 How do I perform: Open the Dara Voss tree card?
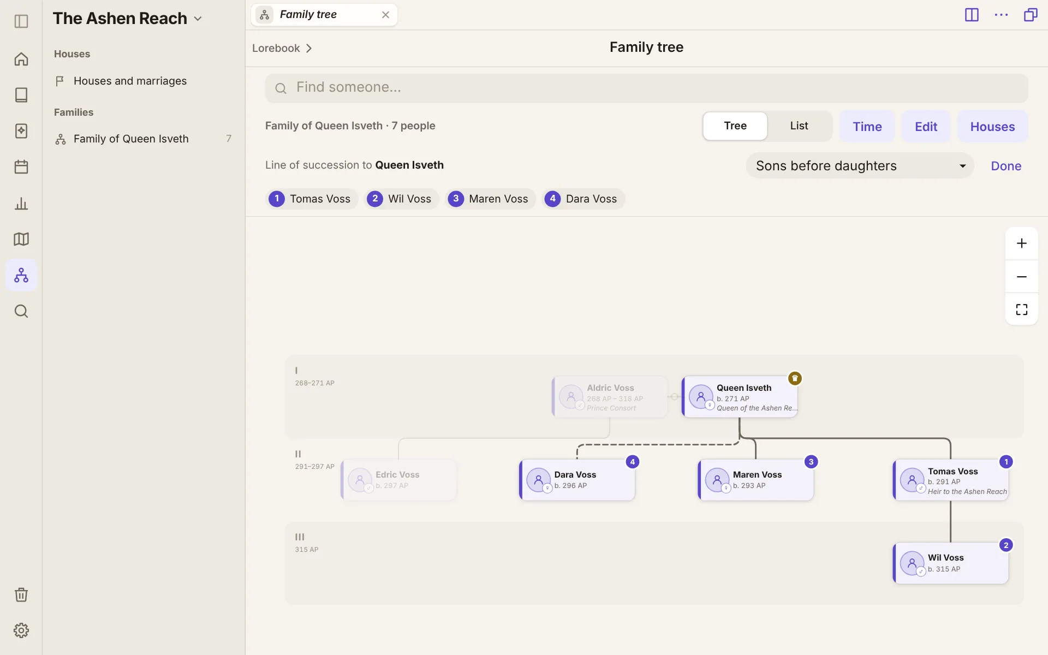point(577,480)
